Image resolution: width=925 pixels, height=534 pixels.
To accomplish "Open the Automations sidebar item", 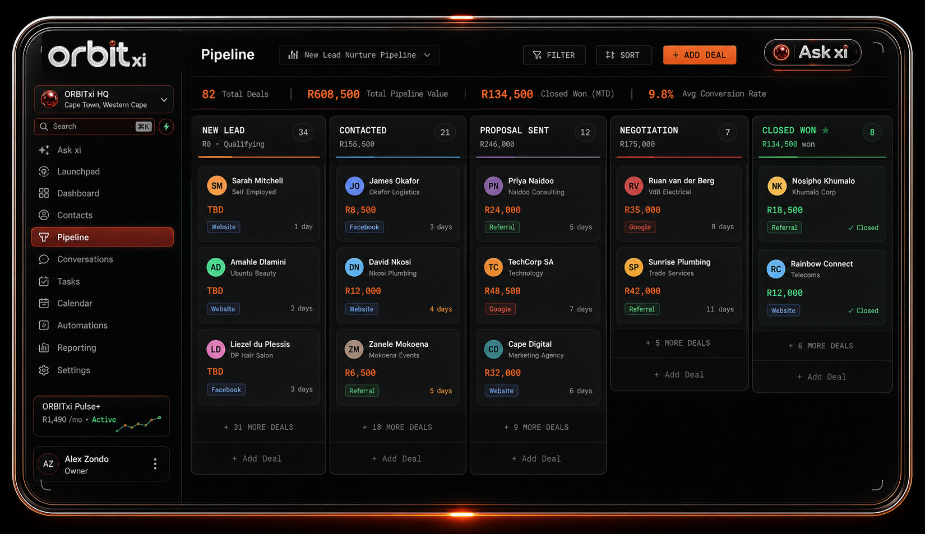I will point(102,326).
